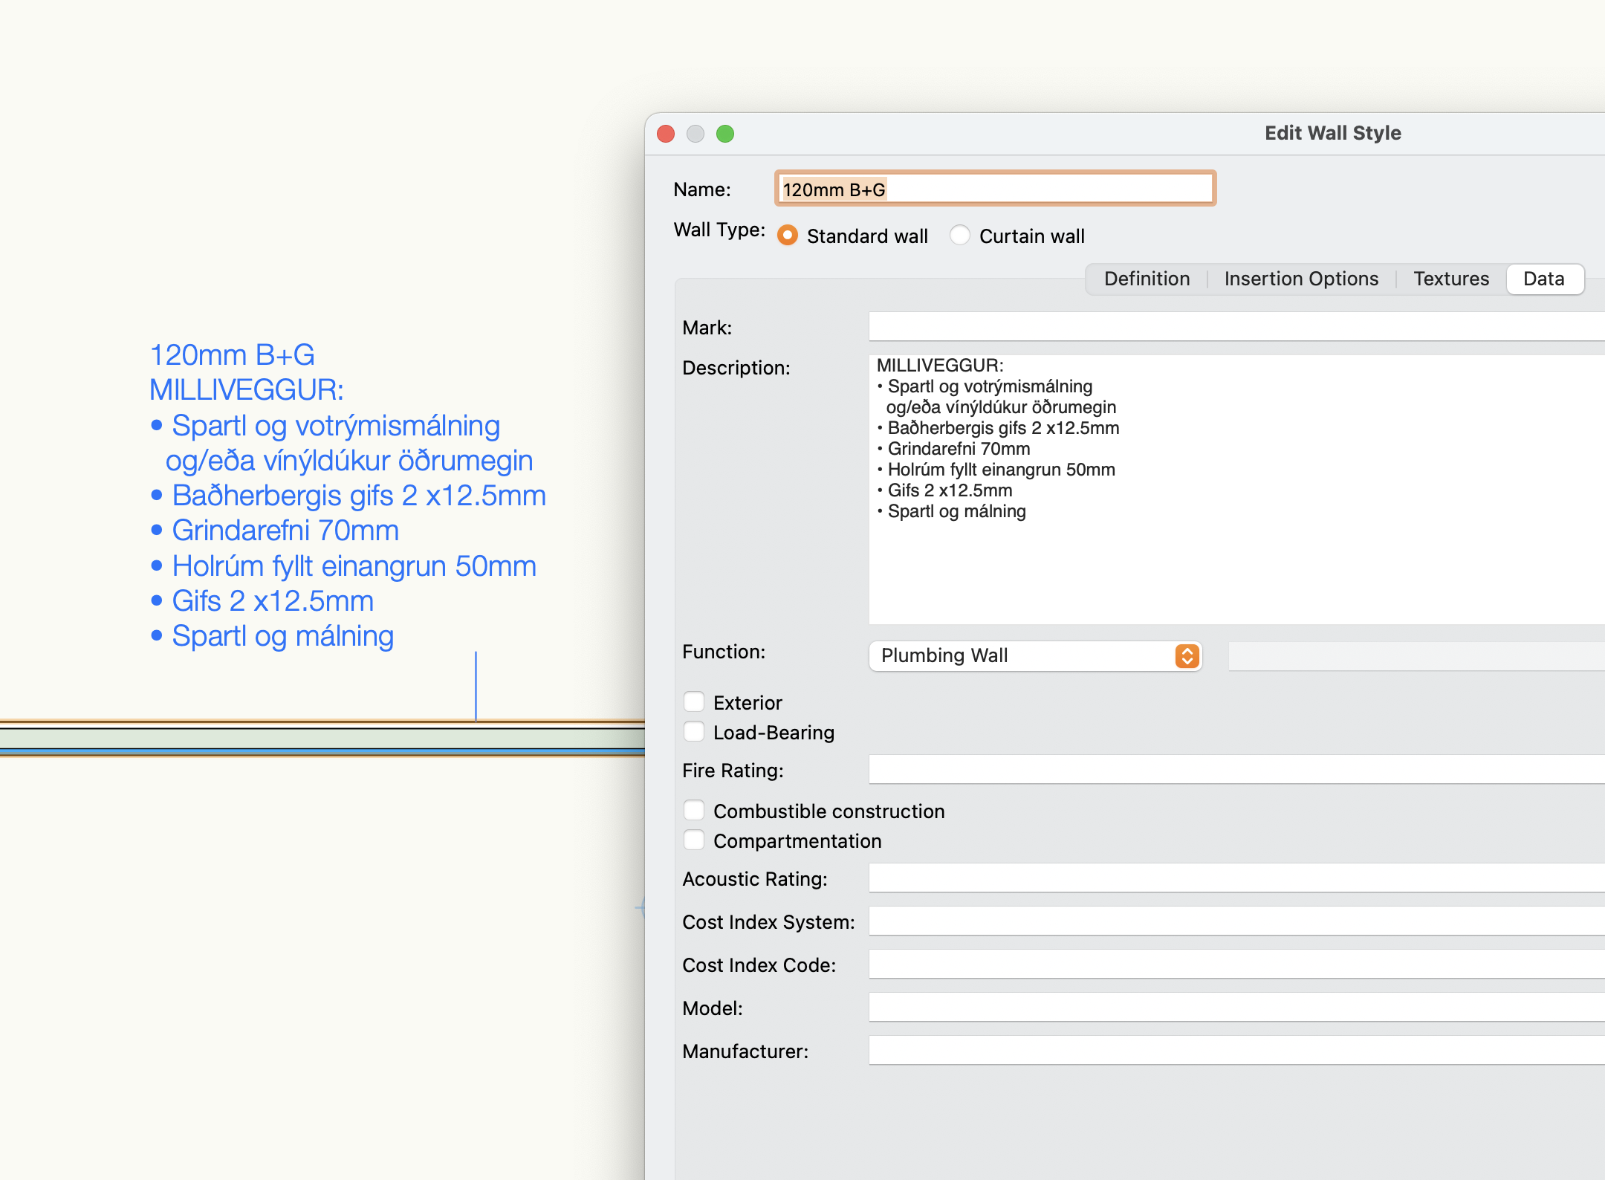Click the green zoom button on the dialog
This screenshot has width=1605, height=1180.
pyautogui.click(x=725, y=134)
